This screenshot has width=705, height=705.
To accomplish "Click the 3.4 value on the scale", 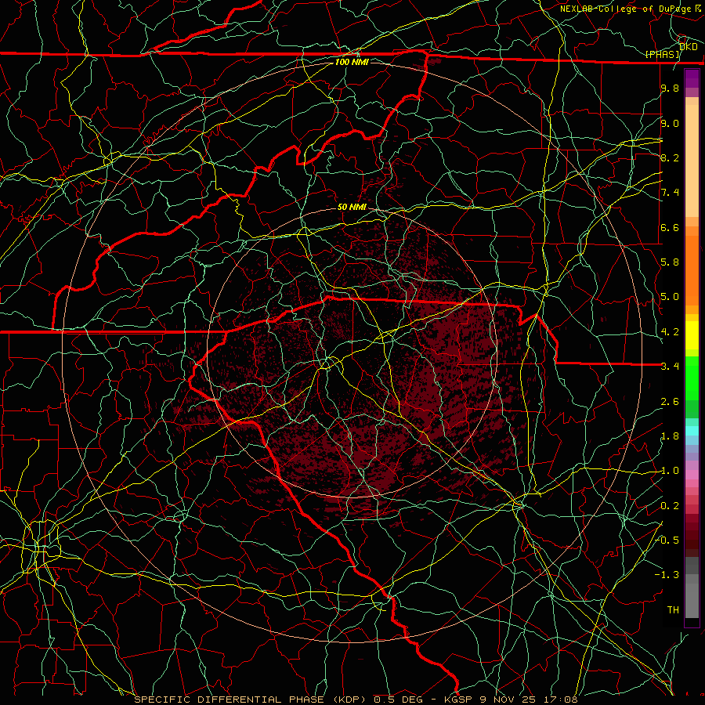I will pyautogui.click(x=670, y=366).
